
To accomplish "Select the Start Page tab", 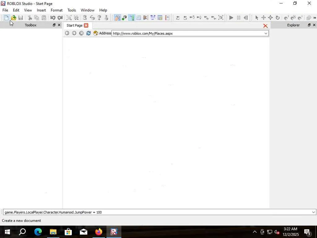I will pyautogui.click(x=74, y=25).
